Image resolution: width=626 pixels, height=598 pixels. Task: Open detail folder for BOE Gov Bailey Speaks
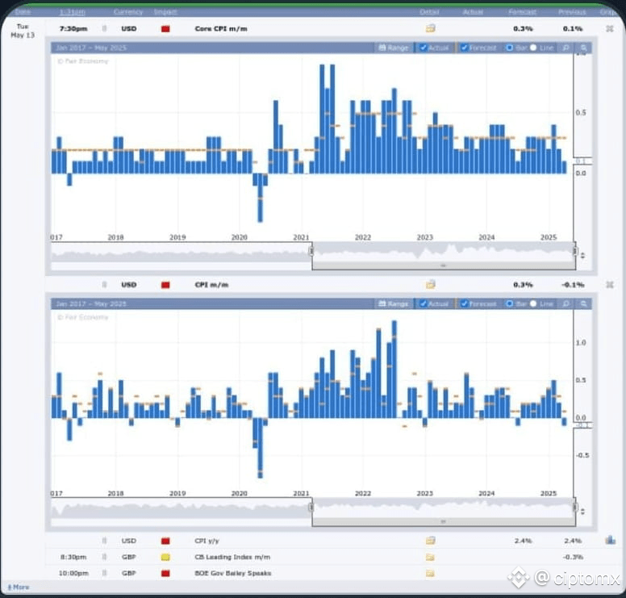tap(431, 573)
